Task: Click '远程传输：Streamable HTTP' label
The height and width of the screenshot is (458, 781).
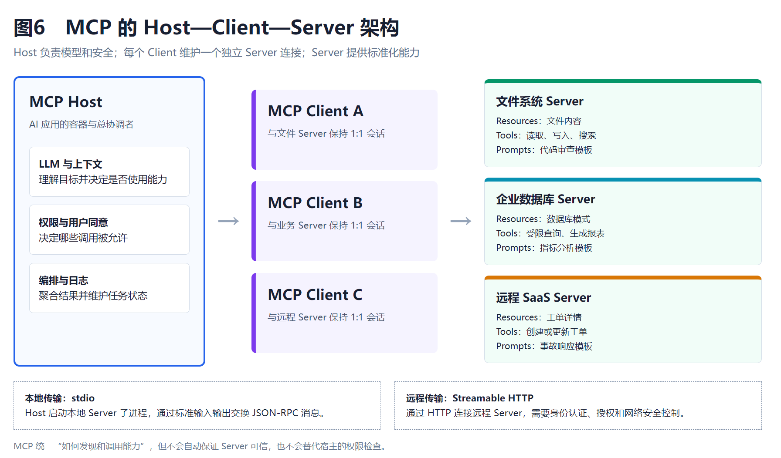Action: tap(470, 398)
